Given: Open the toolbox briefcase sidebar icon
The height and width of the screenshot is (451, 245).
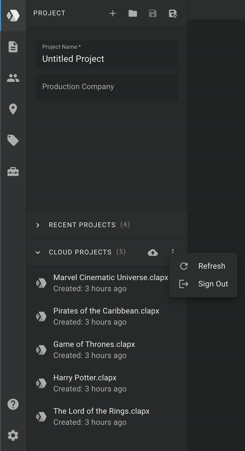Looking at the screenshot, I should click(x=13, y=171).
